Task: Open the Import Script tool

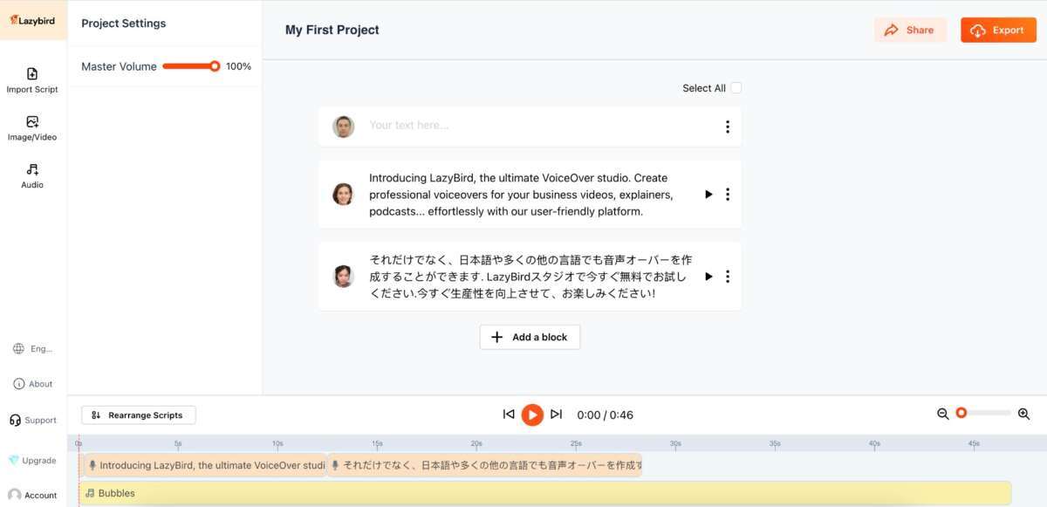Action: [x=32, y=79]
